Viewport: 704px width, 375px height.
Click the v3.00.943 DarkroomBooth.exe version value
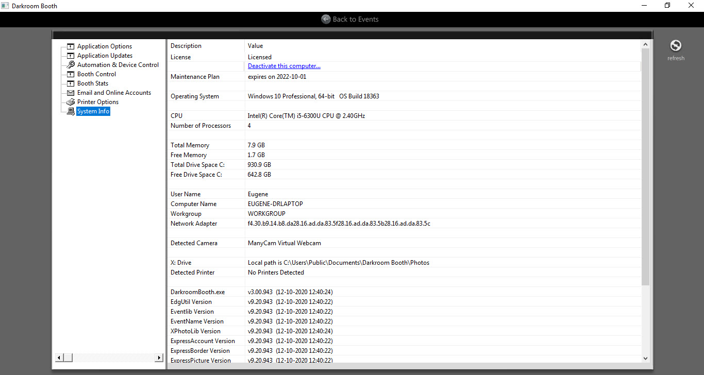[290, 292]
